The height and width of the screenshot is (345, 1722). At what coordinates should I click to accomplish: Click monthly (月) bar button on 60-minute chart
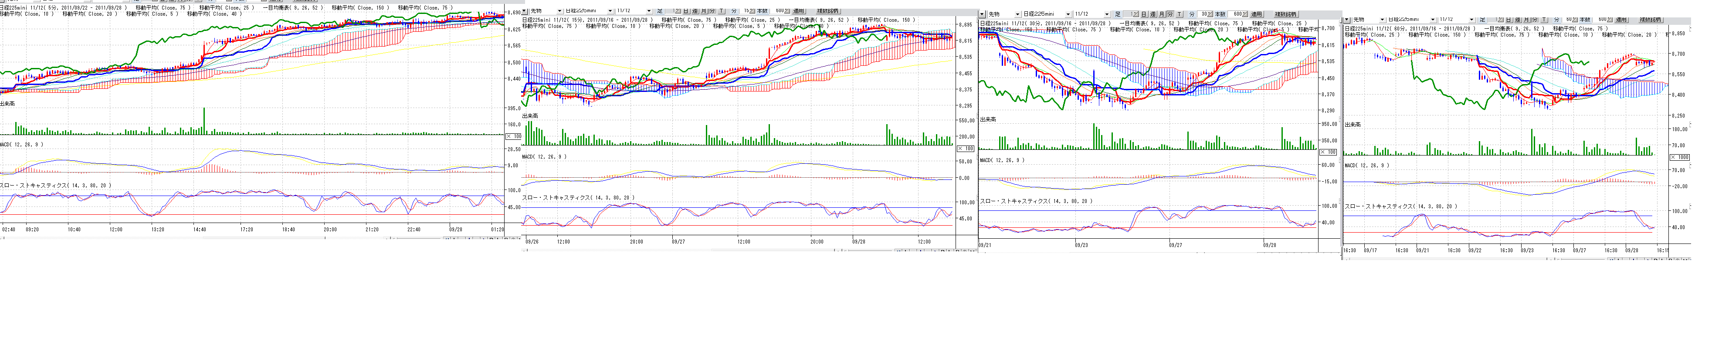point(1527,20)
